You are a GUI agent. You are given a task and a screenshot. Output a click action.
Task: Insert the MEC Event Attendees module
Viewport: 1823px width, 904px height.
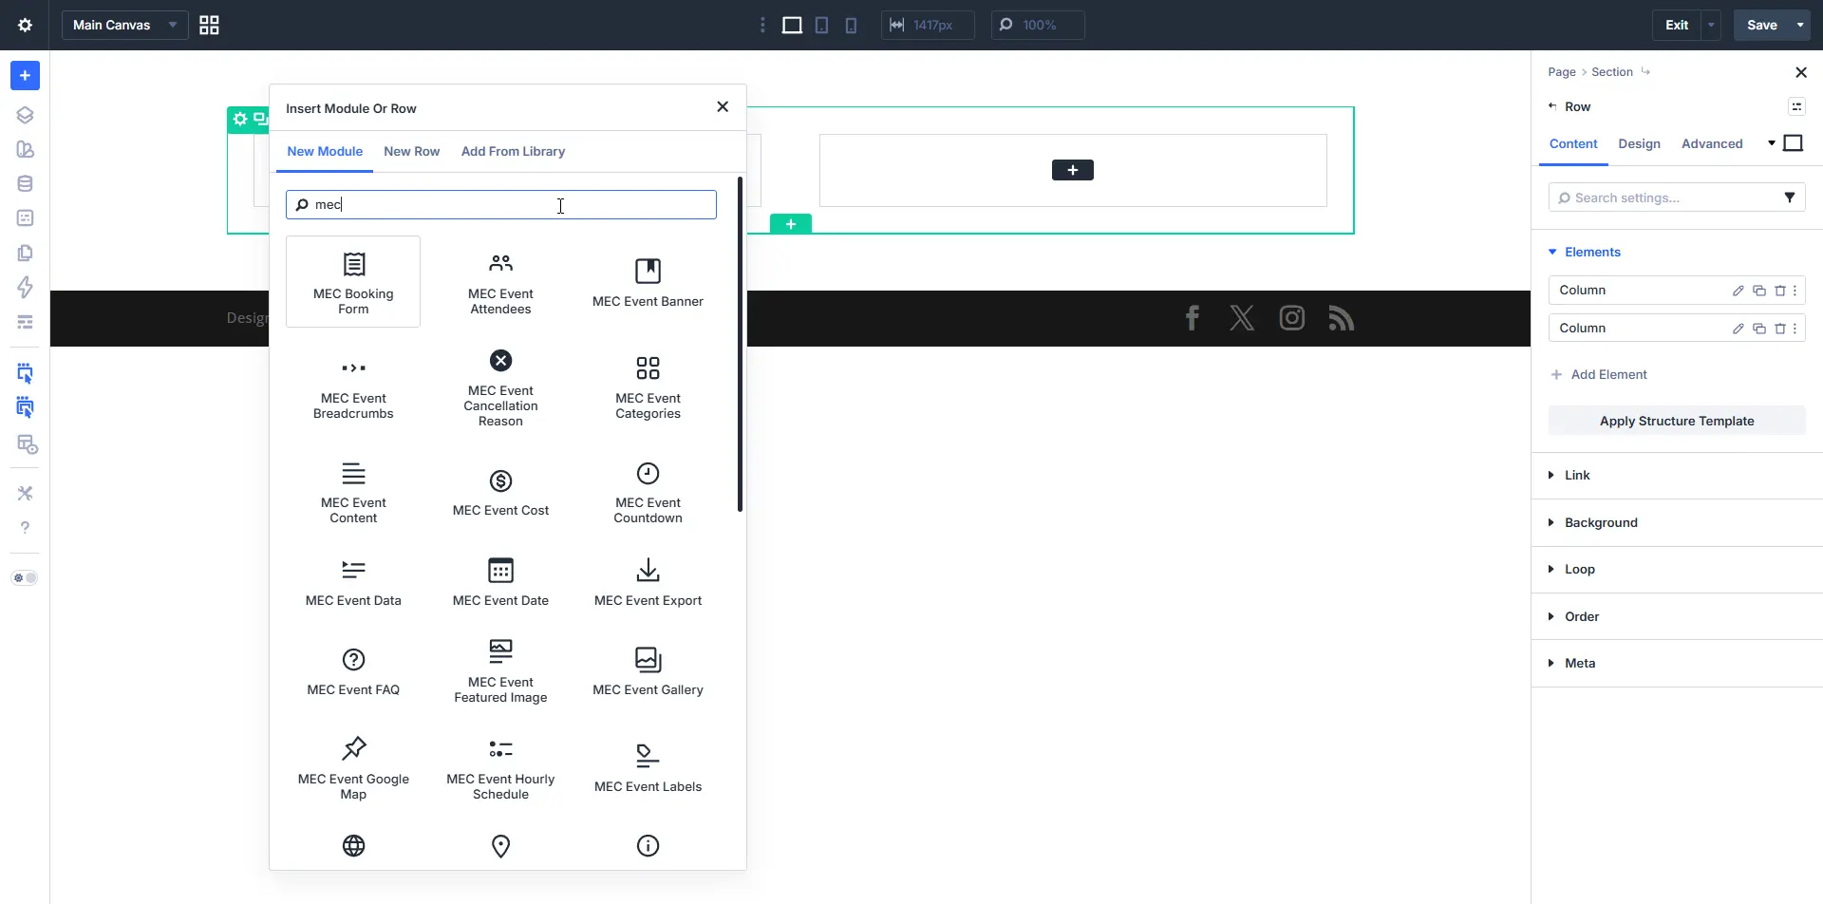(500, 282)
